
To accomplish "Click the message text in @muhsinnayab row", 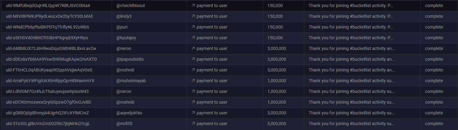I will (352, 81).
